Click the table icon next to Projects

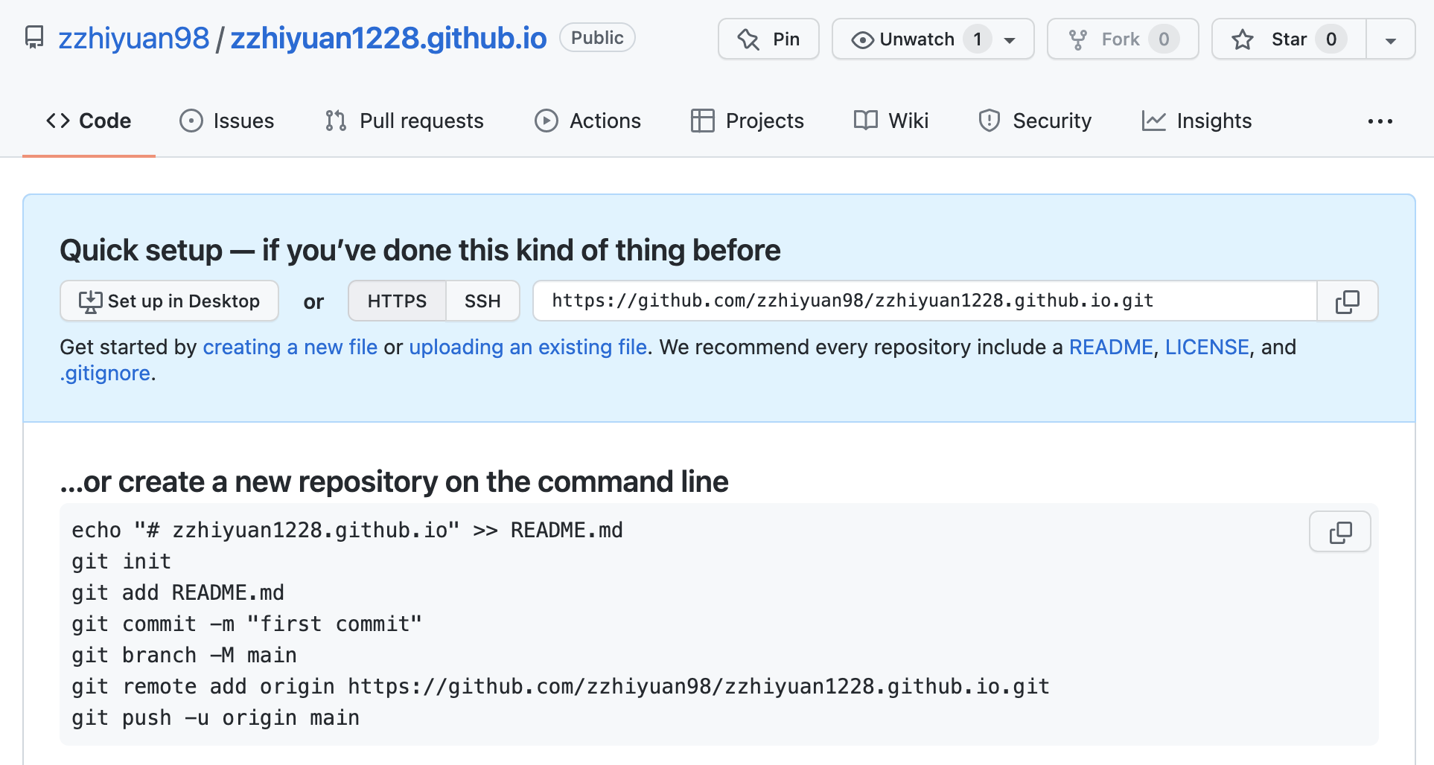point(703,121)
